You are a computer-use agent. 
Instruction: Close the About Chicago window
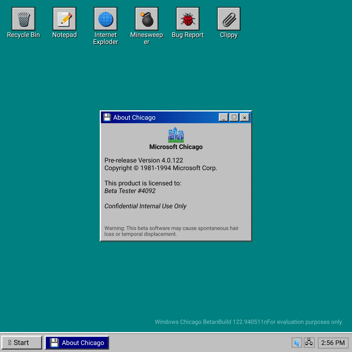click(x=245, y=117)
